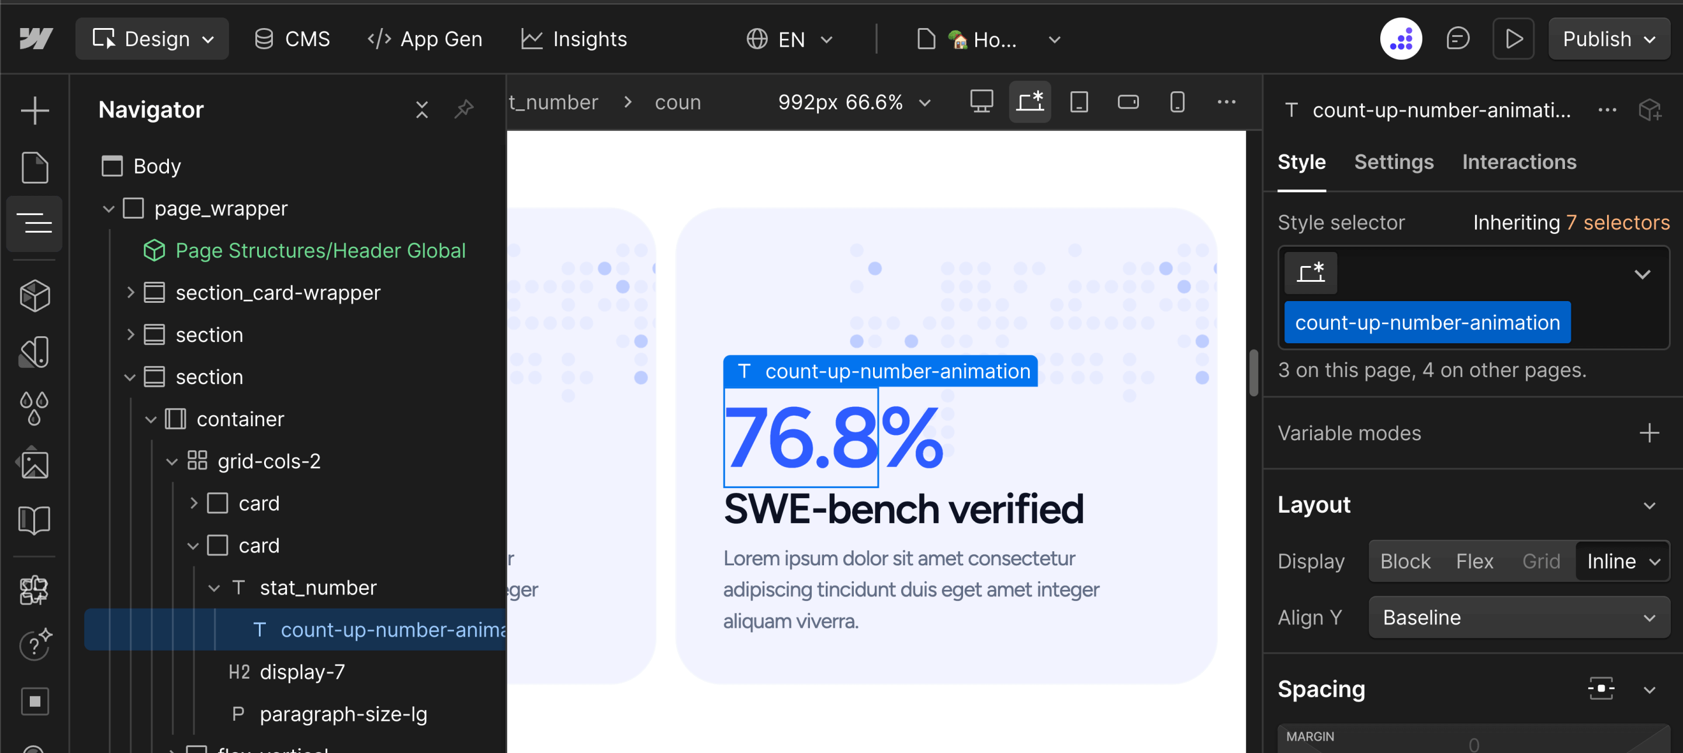1683x753 pixels.
Task: Click the Publish button
Action: point(1609,39)
